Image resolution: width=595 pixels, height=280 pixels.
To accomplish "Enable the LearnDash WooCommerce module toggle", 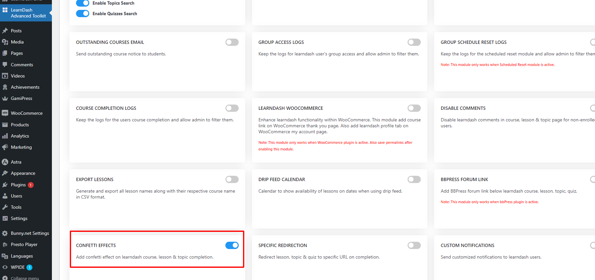I will 414,108.
